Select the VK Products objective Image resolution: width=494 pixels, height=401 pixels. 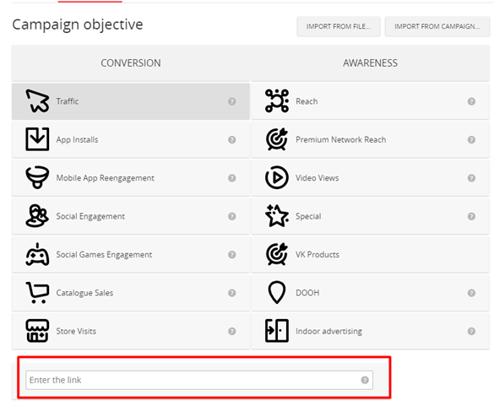(x=370, y=254)
